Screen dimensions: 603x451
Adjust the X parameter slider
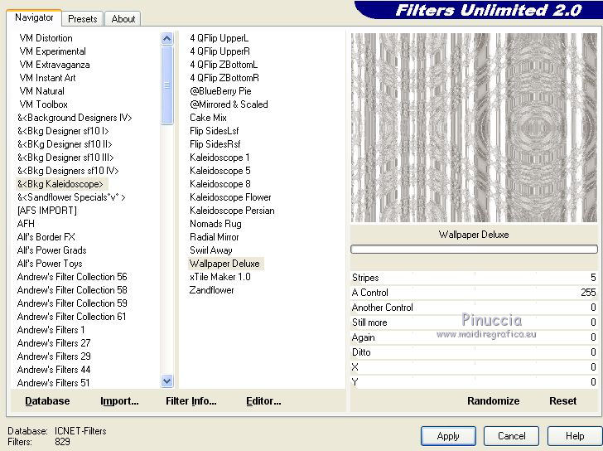coord(474,367)
